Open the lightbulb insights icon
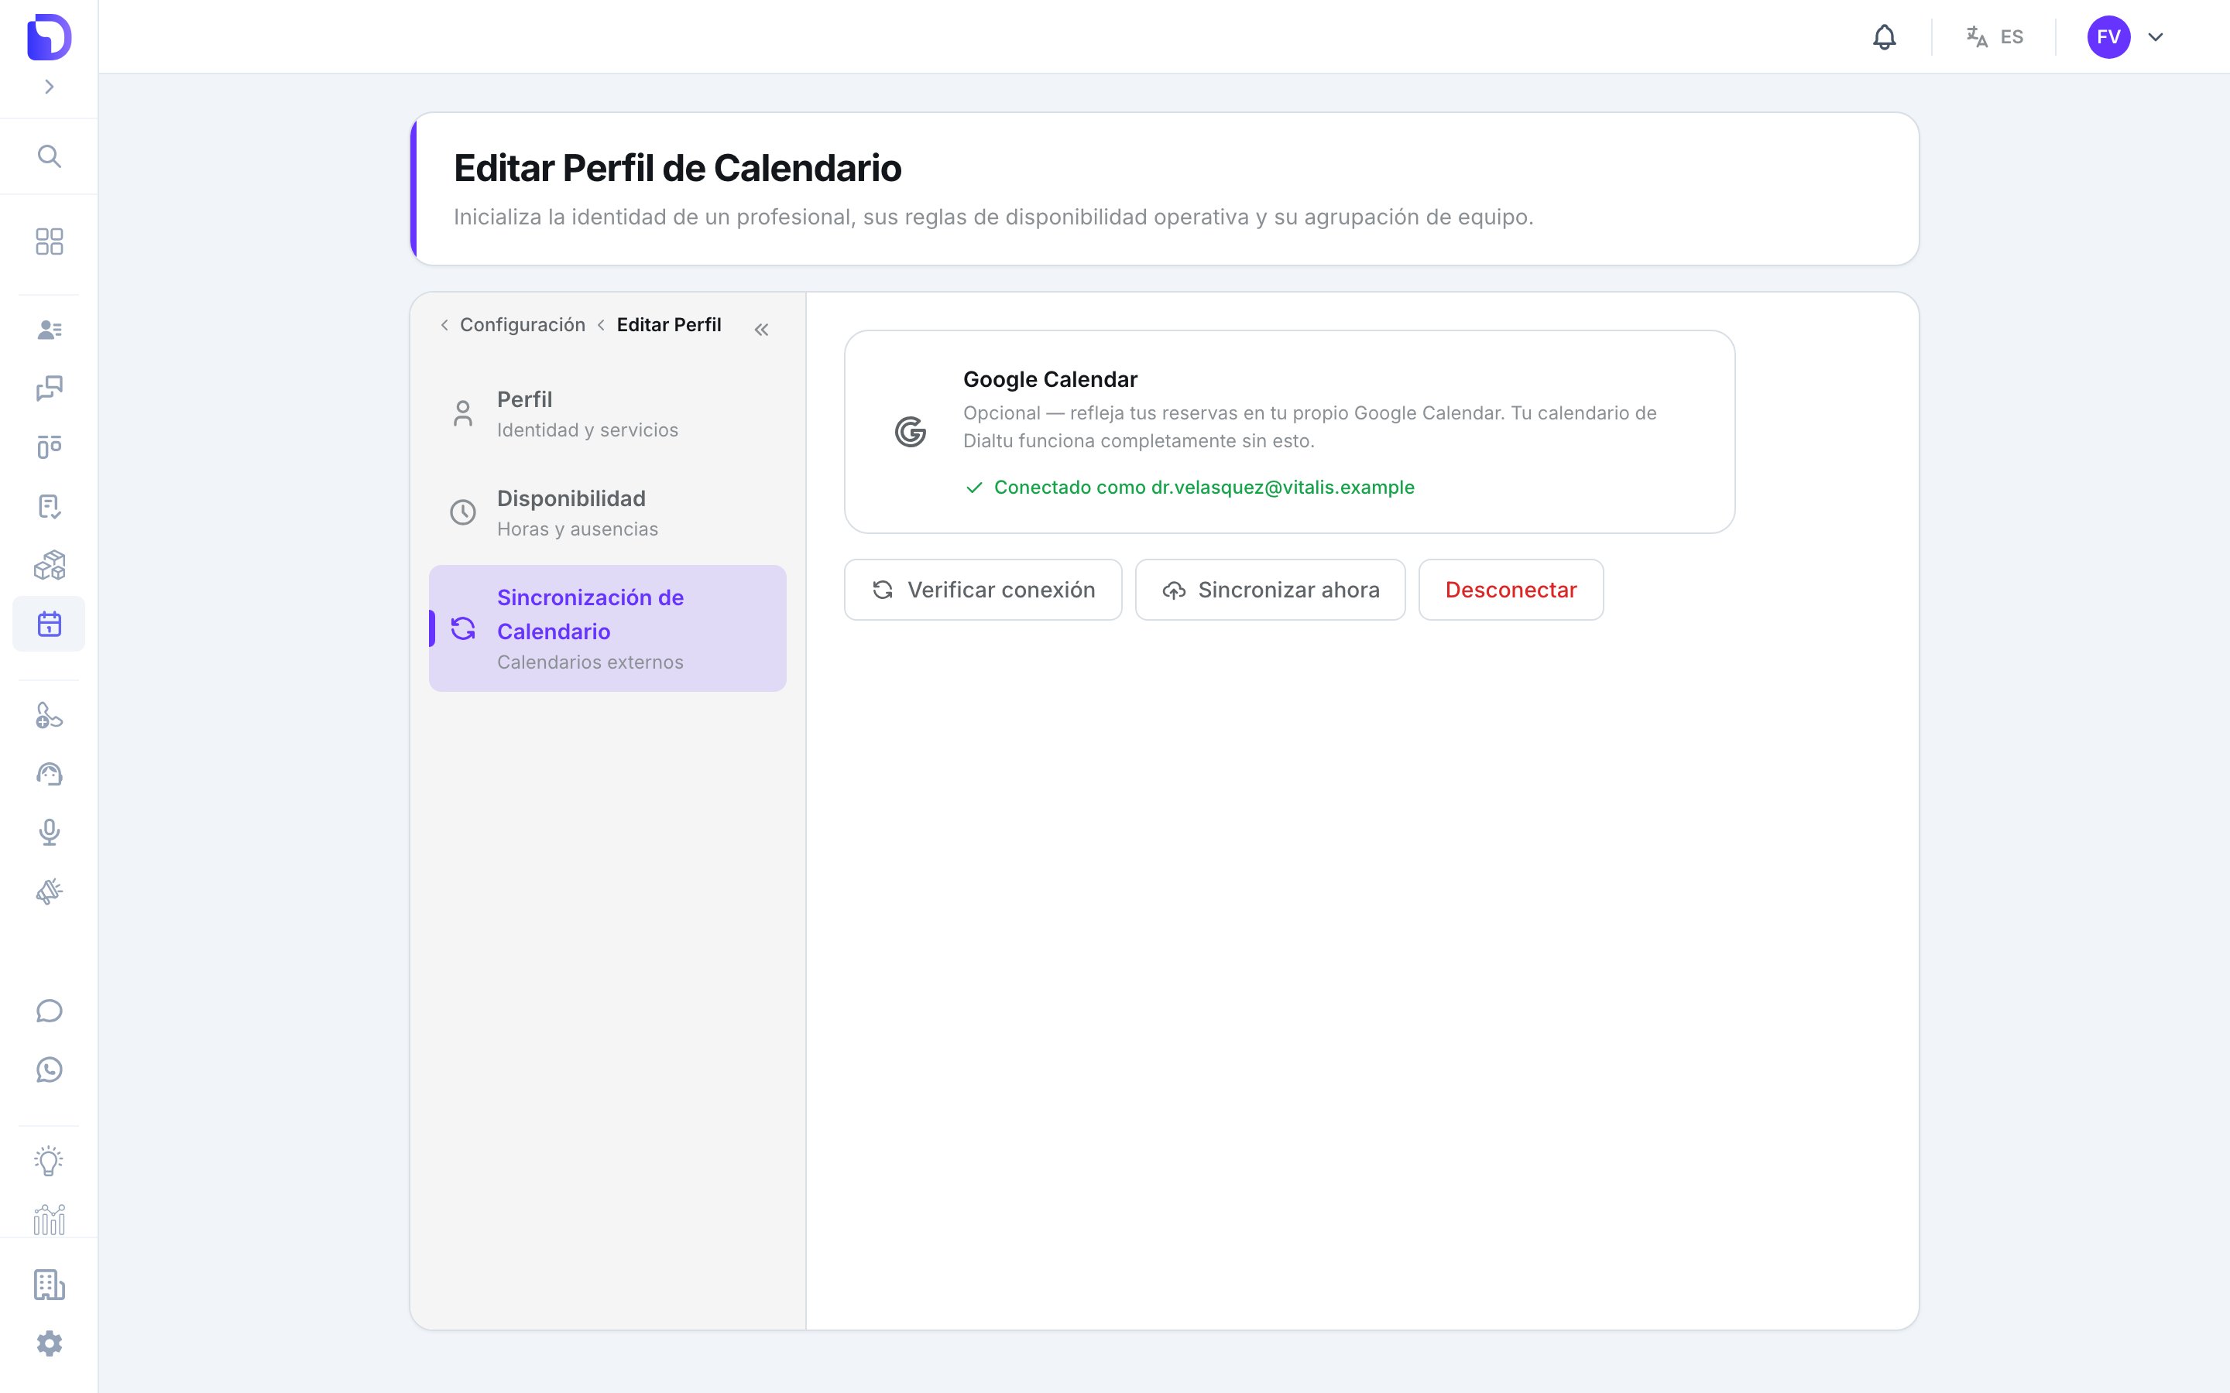Image resolution: width=2230 pixels, height=1393 pixels. pyautogui.click(x=49, y=1161)
